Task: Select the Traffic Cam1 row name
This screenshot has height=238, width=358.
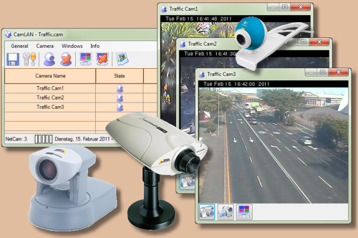Action: pyautogui.click(x=50, y=88)
